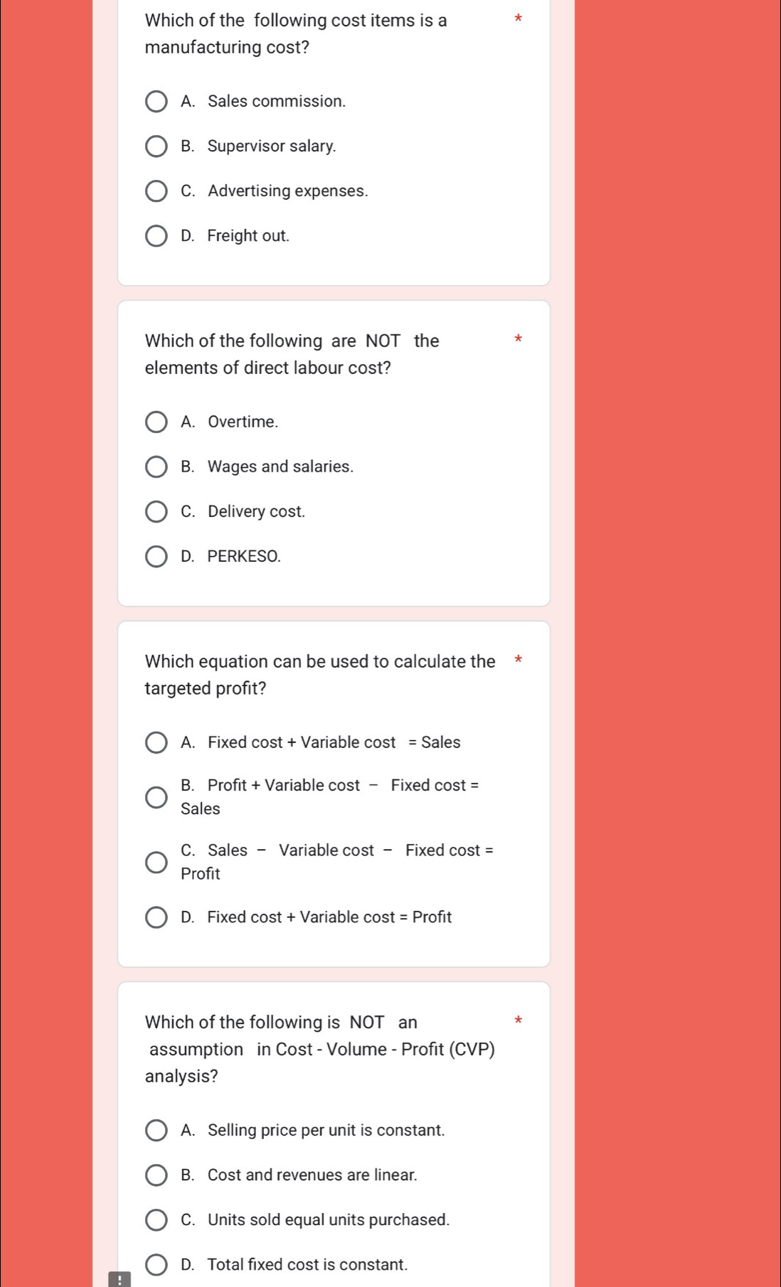
Task: Click the manufacturing cost question text
Action: point(296,34)
